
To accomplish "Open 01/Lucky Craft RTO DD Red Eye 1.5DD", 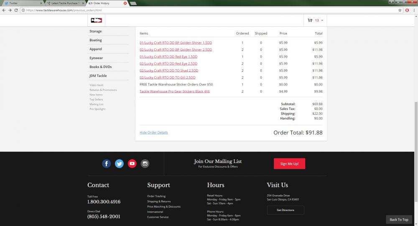I will click(x=168, y=57).
